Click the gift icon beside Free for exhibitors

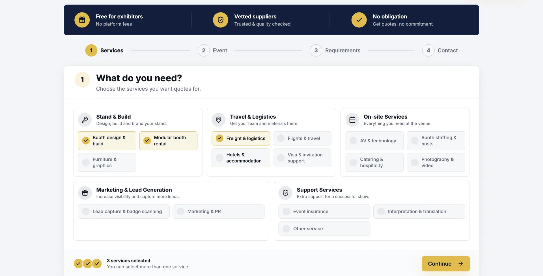coord(82,20)
